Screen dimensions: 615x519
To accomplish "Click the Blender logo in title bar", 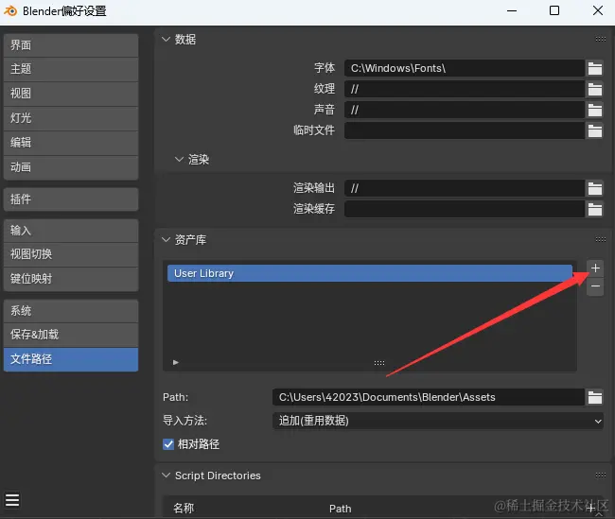I will click(10, 11).
